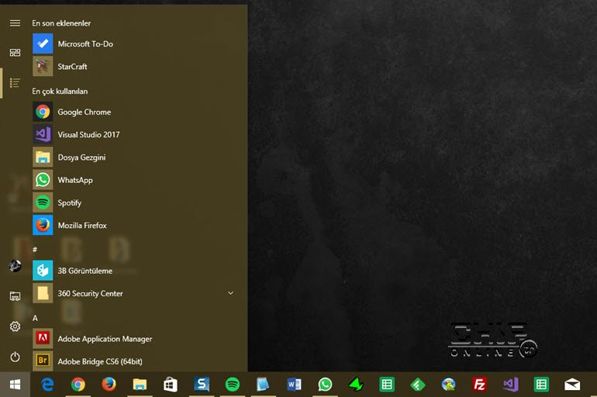
Task: Open green spreadsheet icon beside the green arrow
Action: coord(387,385)
